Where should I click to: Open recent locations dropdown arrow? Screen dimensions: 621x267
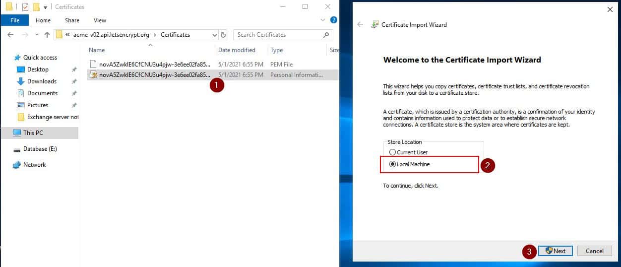(37, 35)
